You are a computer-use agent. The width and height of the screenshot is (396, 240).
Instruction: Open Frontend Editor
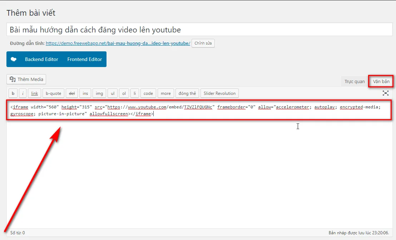click(85, 59)
